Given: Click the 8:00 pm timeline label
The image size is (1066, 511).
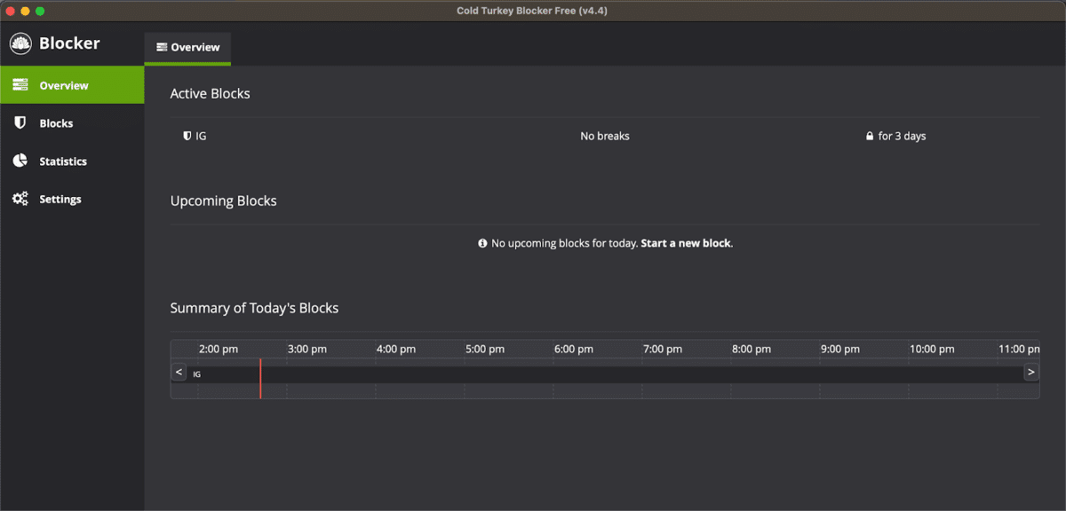Looking at the screenshot, I should (x=752, y=350).
